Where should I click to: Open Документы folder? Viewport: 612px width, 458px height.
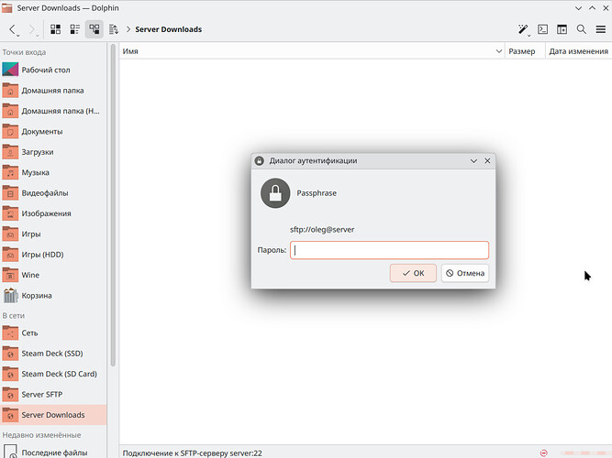pyautogui.click(x=53, y=131)
